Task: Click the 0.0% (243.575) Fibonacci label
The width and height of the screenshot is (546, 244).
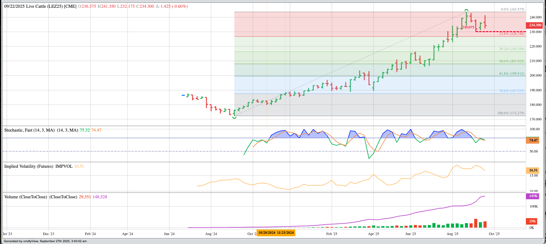Action: coord(513,9)
